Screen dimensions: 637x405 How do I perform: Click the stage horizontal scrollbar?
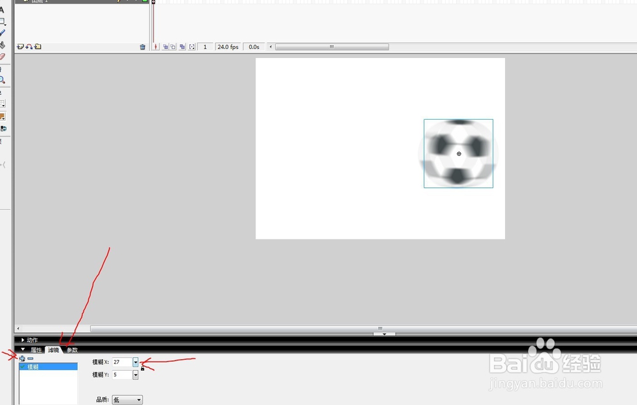point(364,328)
